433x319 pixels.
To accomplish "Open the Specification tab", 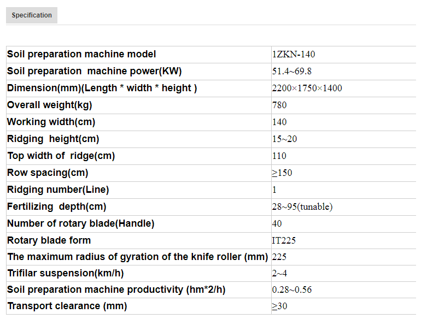I will tap(32, 15).
